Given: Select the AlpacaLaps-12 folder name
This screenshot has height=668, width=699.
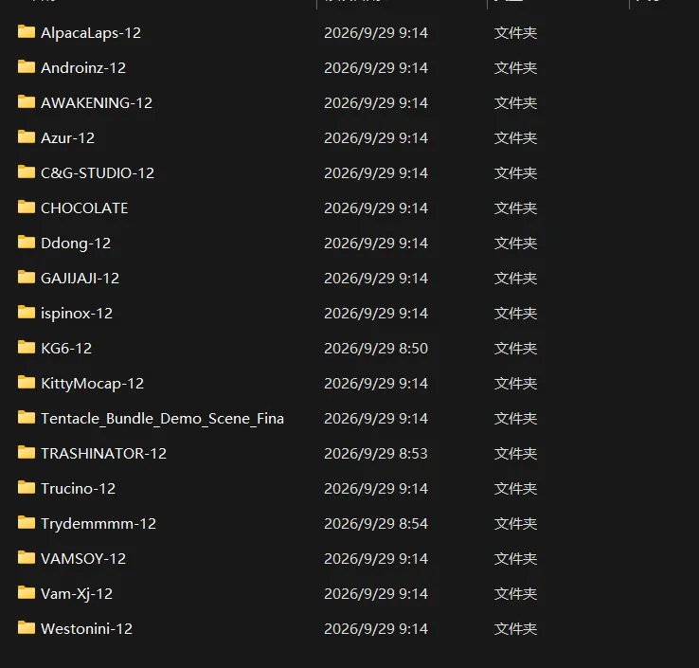Looking at the screenshot, I should click(x=91, y=33).
